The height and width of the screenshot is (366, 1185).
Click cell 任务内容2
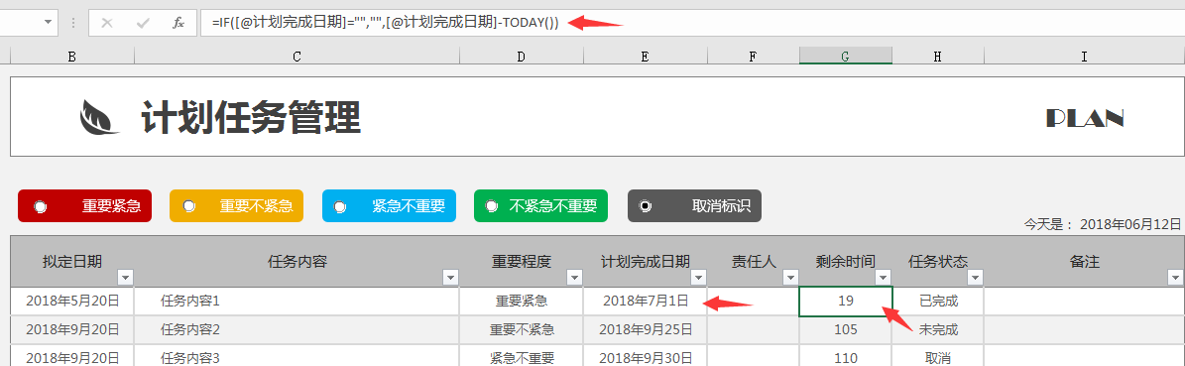pyautogui.click(x=297, y=329)
